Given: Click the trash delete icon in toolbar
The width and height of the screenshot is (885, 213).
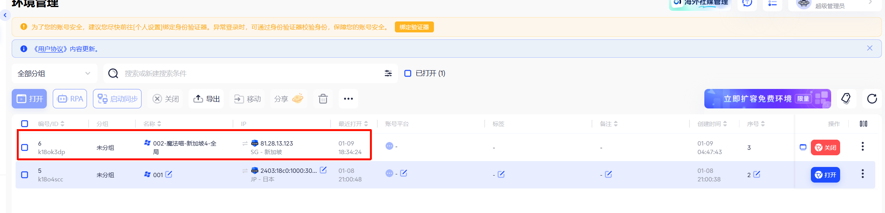Looking at the screenshot, I should coord(323,99).
